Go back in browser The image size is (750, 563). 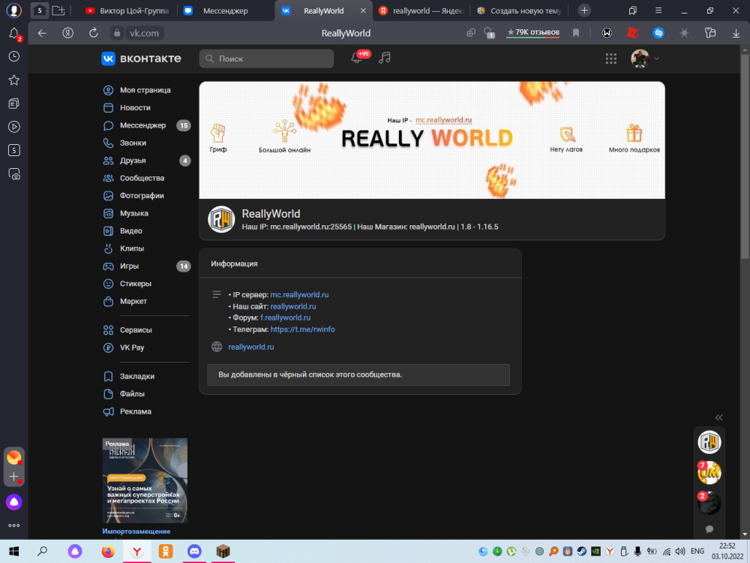[x=42, y=33]
